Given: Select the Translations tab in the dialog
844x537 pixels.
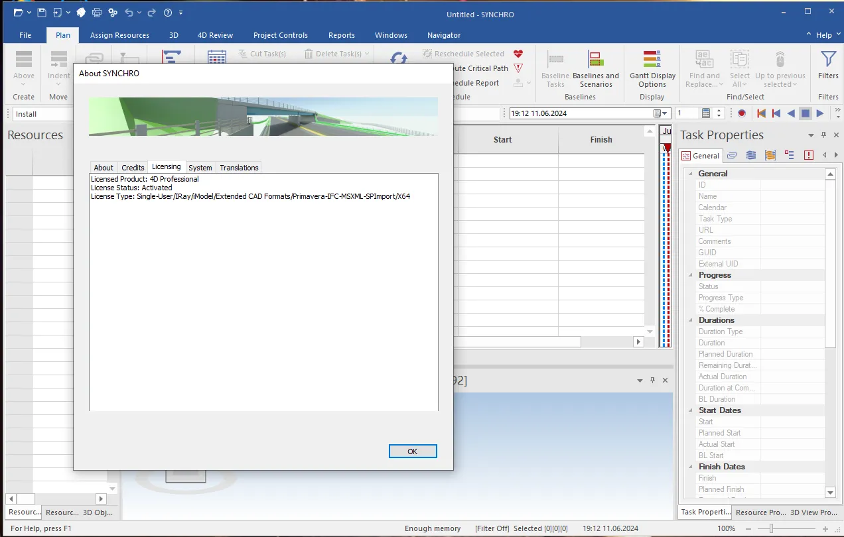Looking at the screenshot, I should click(x=239, y=168).
